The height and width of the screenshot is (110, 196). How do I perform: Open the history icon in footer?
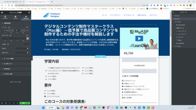tap(9, 103)
